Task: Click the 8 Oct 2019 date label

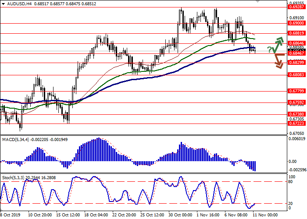Action: 10,215
